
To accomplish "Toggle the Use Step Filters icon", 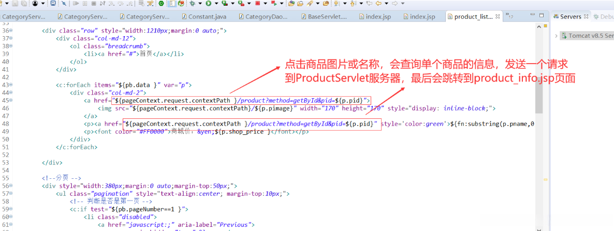I will tap(150, 3).
